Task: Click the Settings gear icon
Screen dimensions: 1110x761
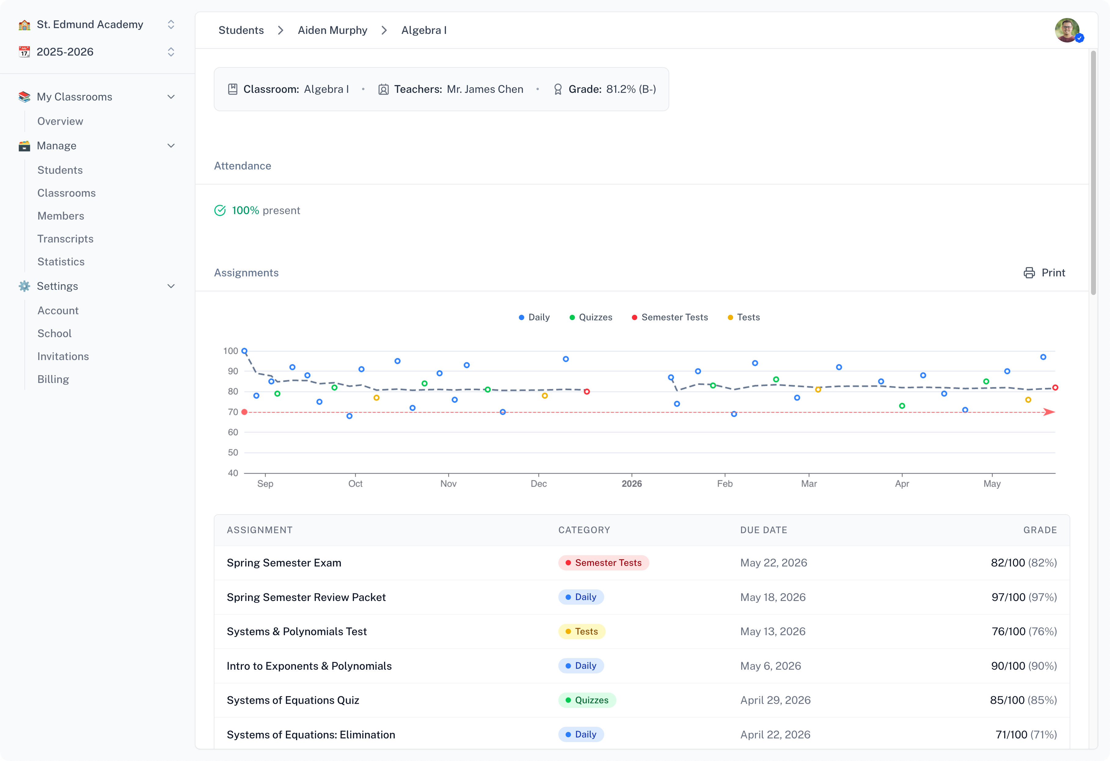Action: click(24, 286)
